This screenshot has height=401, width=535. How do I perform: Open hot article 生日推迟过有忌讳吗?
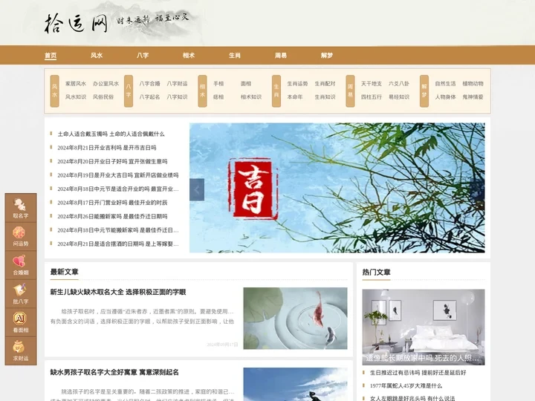tap(418, 373)
